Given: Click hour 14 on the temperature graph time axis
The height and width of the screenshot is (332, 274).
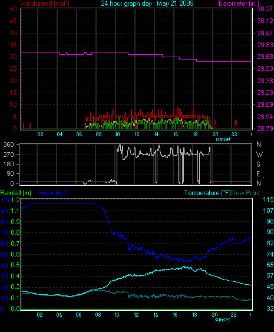Looking at the screenshot, I should point(156,315).
